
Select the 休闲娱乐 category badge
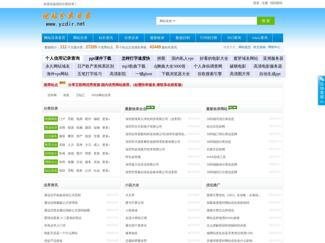51,153
